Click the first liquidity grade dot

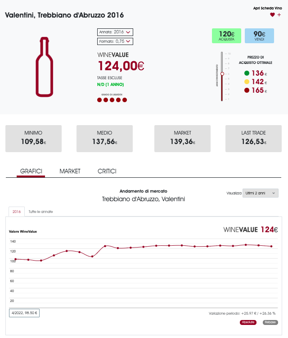[x=99, y=100]
